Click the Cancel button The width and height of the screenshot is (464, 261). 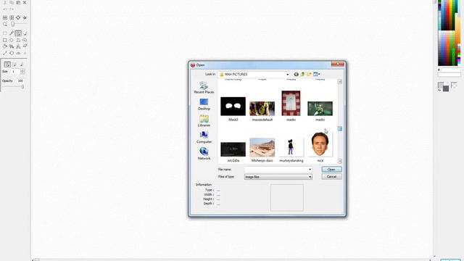(x=331, y=177)
